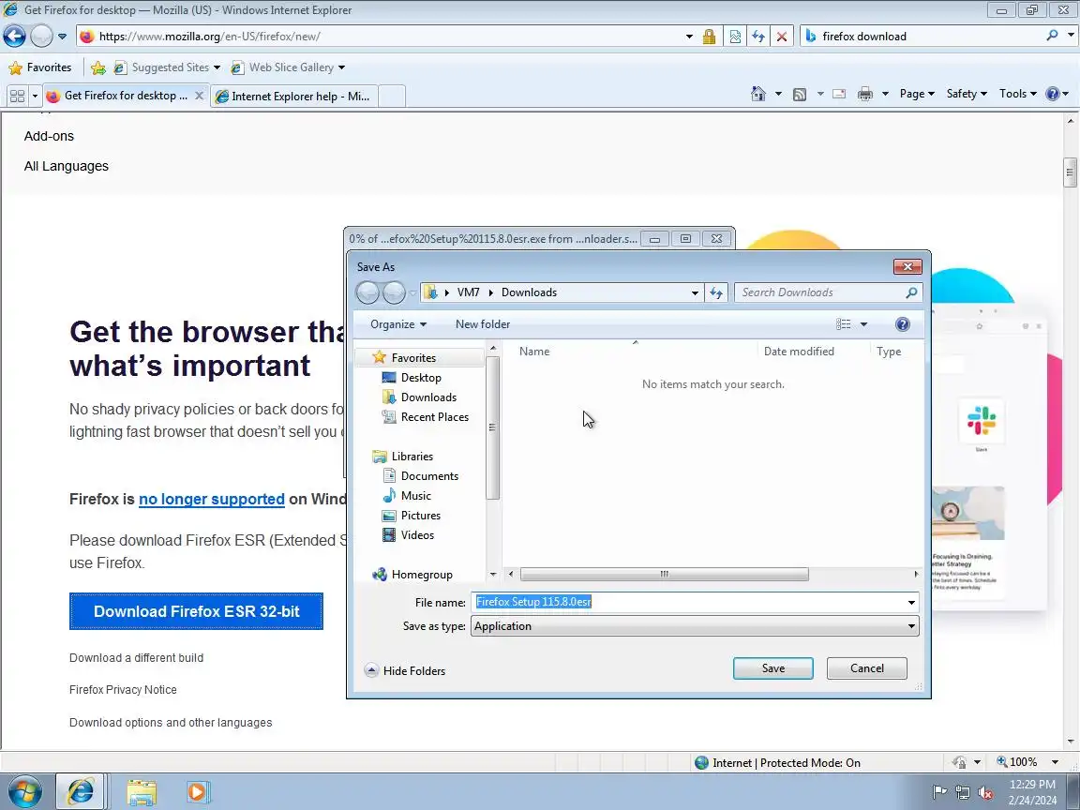Viewport: 1080px width, 810px height.
Task: Open the view options dropdown arrow
Action: (863, 324)
